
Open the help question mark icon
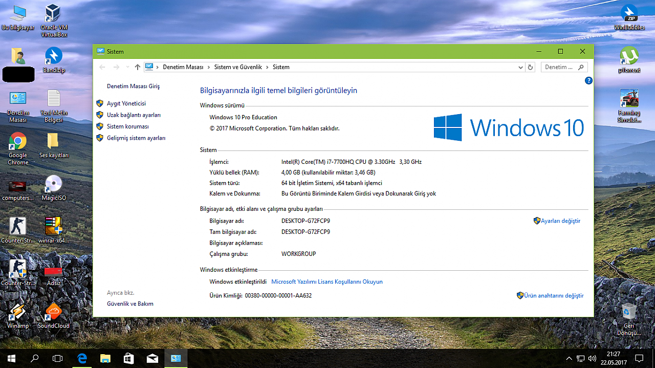coord(588,80)
